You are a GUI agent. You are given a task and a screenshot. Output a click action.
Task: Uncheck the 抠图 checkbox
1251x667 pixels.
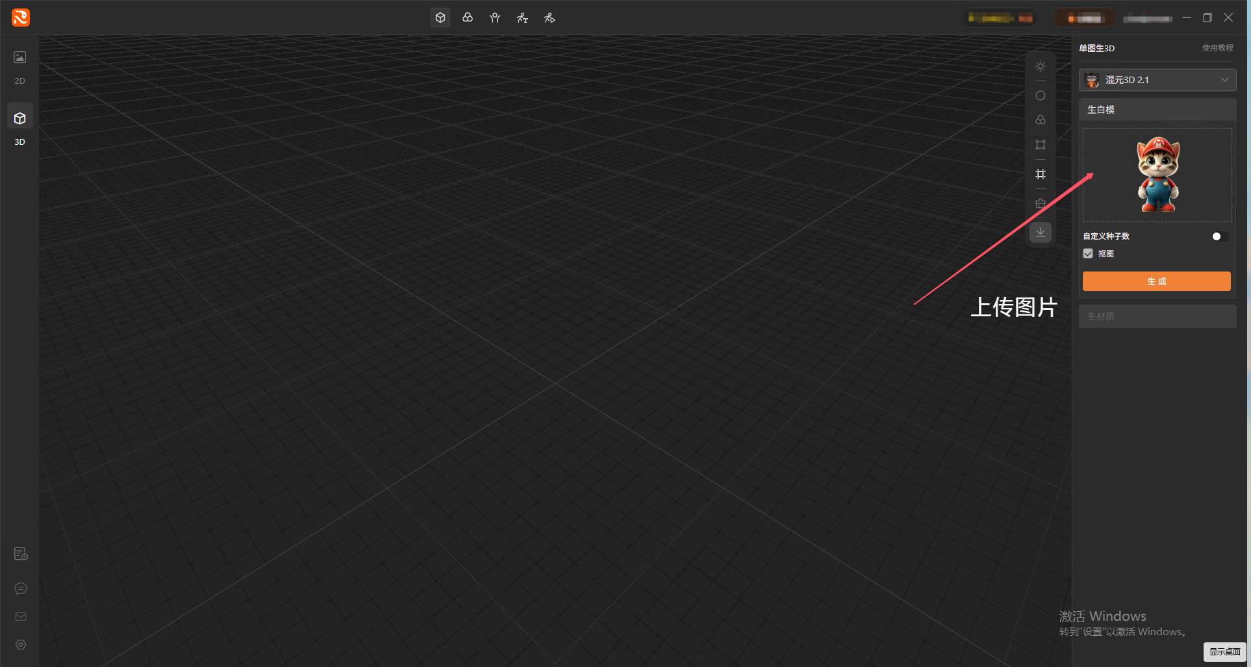coord(1088,254)
